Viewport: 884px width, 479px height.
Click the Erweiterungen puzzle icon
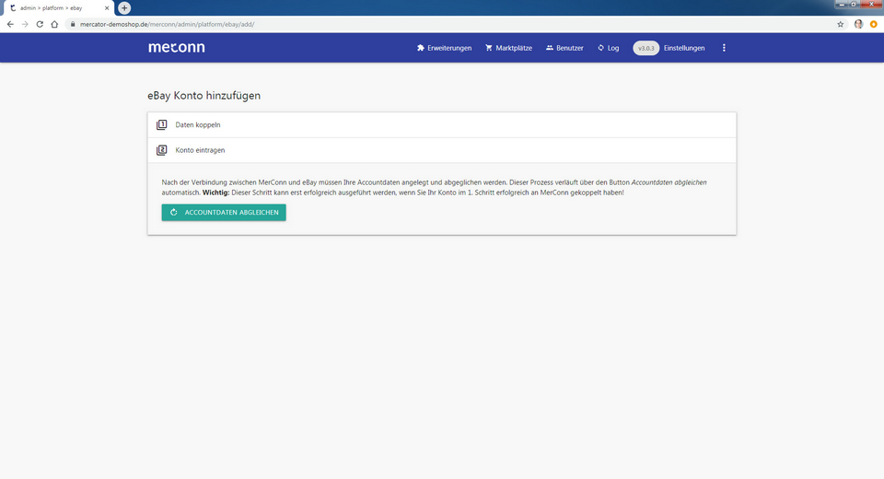[x=421, y=48]
